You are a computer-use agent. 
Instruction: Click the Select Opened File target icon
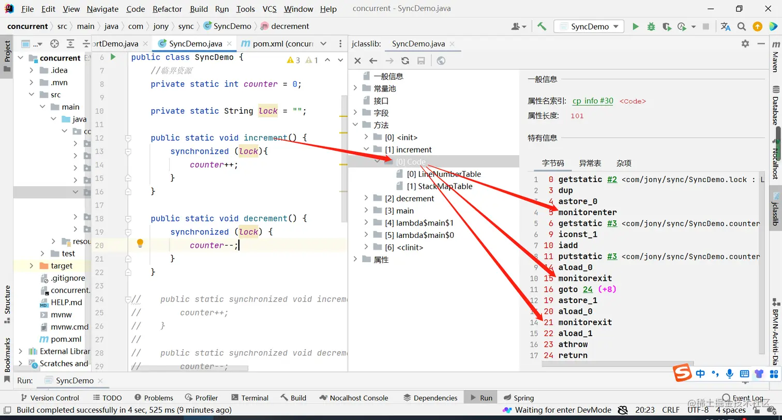click(x=54, y=44)
